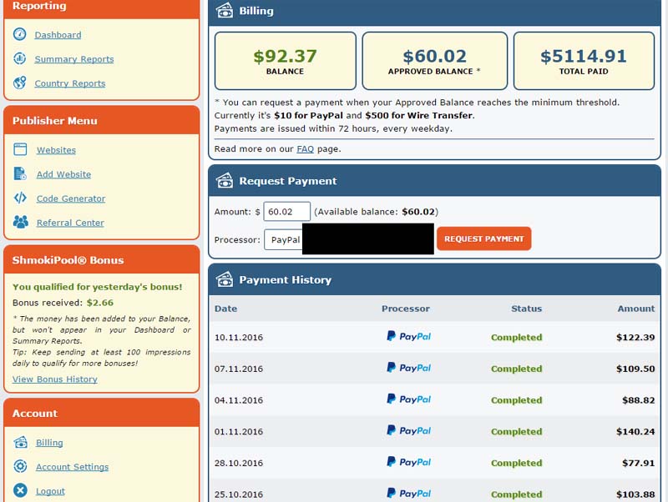Click the Code Generator brackets icon

coord(20,198)
